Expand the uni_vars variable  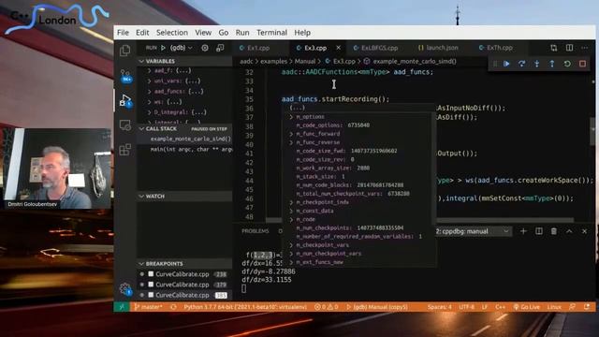[150, 81]
